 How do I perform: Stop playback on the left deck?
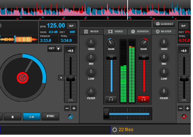[x=12, y=117]
